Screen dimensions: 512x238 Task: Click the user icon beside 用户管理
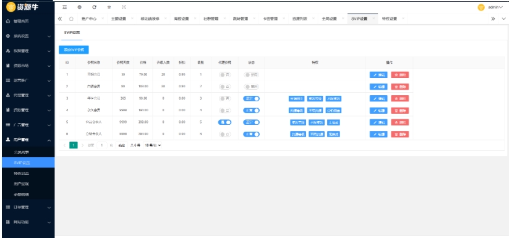click(8, 140)
